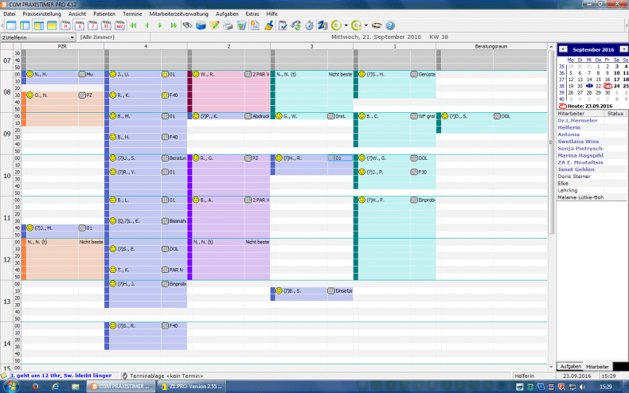This screenshot has height=393, width=629.
Task: Click the PZR column header
Action: point(62,46)
